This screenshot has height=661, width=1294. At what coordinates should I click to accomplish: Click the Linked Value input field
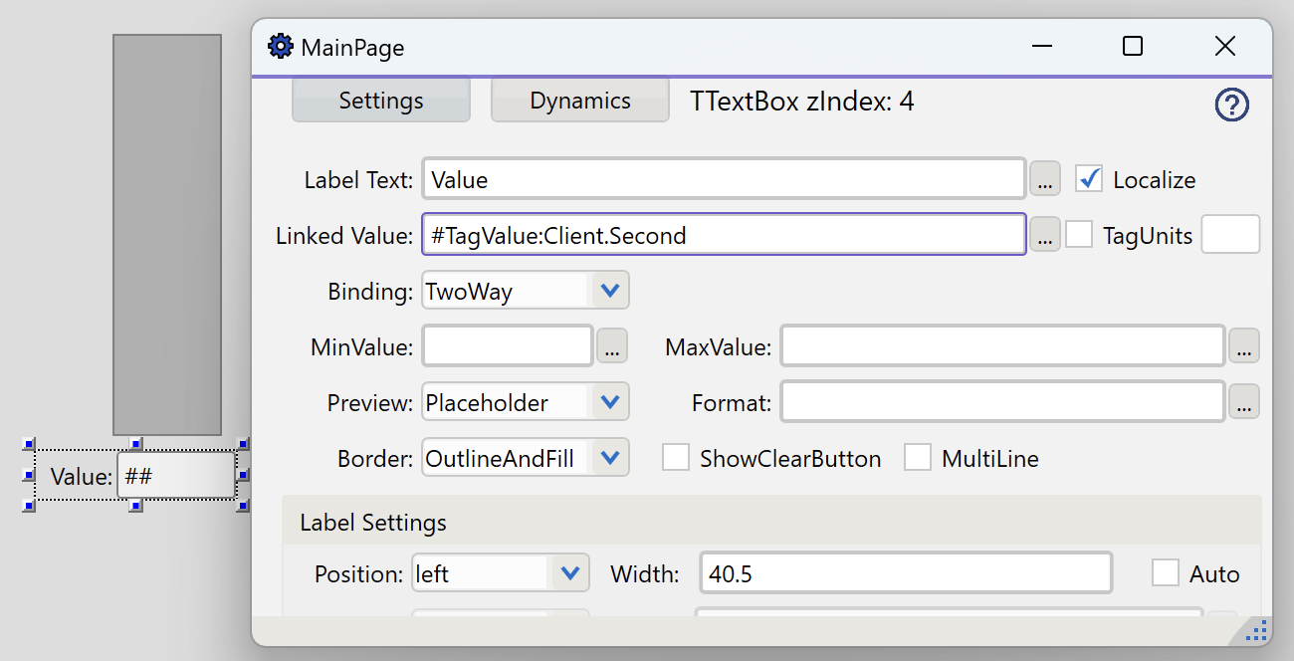pyautogui.click(x=724, y=236)
